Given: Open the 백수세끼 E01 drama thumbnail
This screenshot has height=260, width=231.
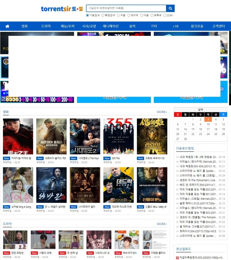Looking at the screenshot, I should [127, 240].
